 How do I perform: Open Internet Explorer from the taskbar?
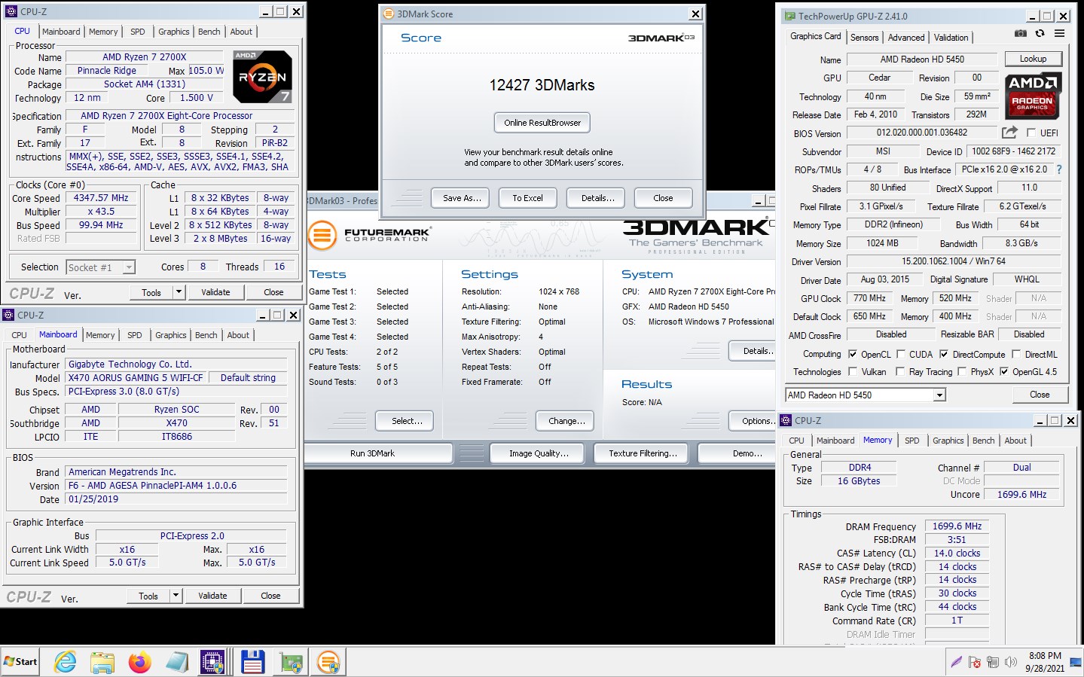click(x=66, y=662)
